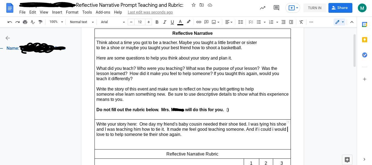Print the document with printer icon
This screenshot has height=165, width=372.
(25, 22)
